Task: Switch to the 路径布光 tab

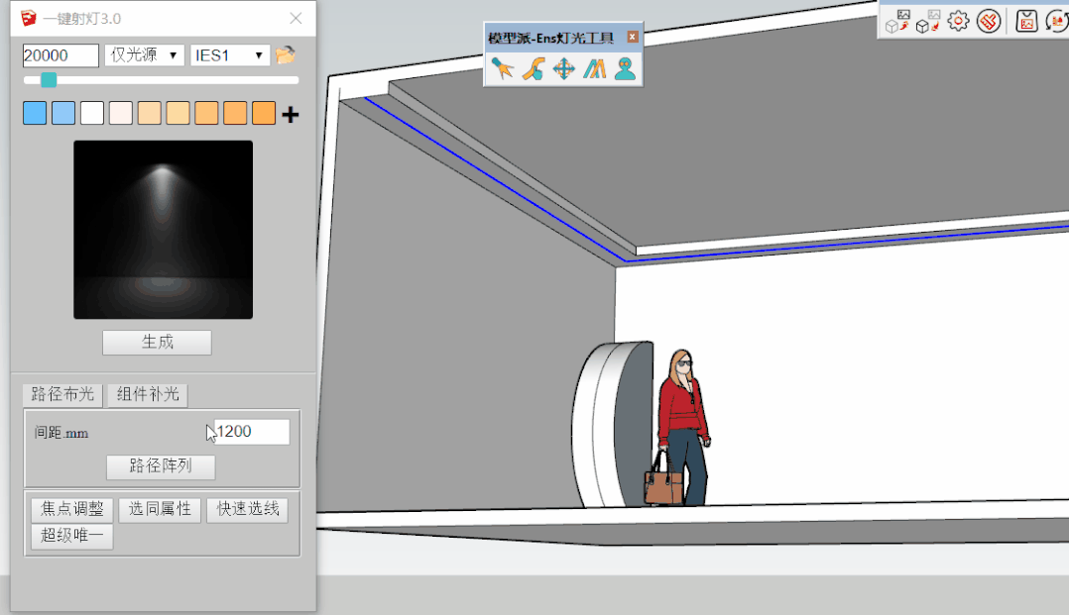Action: point(62,394)
